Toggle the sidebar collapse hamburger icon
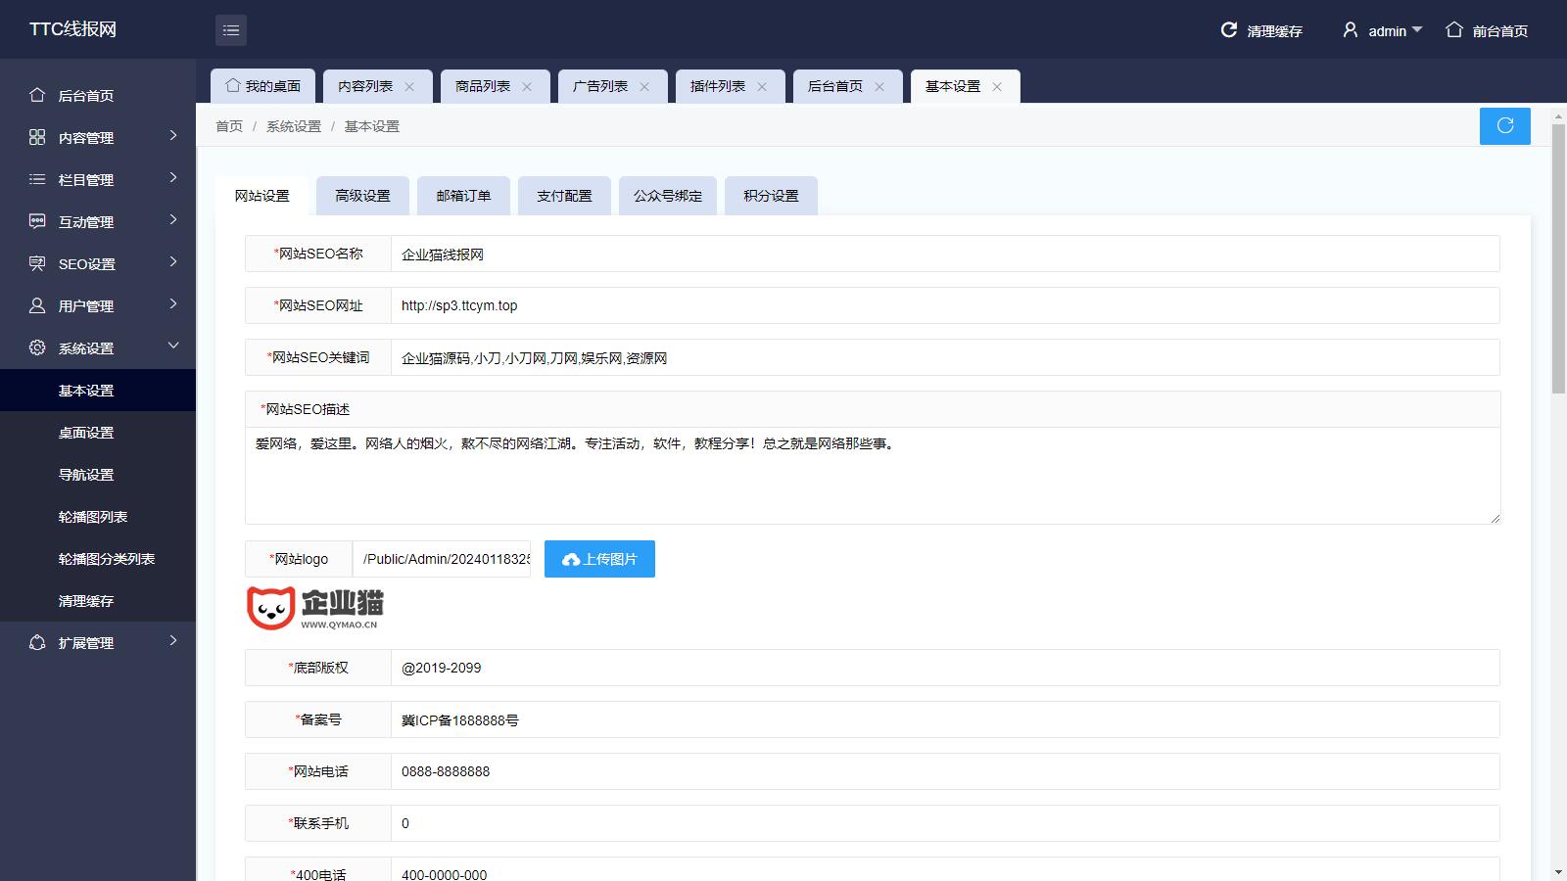Viewport: 1567px width, 881px height. point(231,30)
